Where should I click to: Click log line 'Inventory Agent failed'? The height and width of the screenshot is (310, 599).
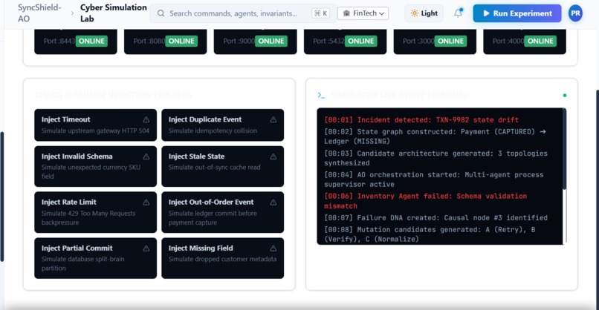click(426, 201)
